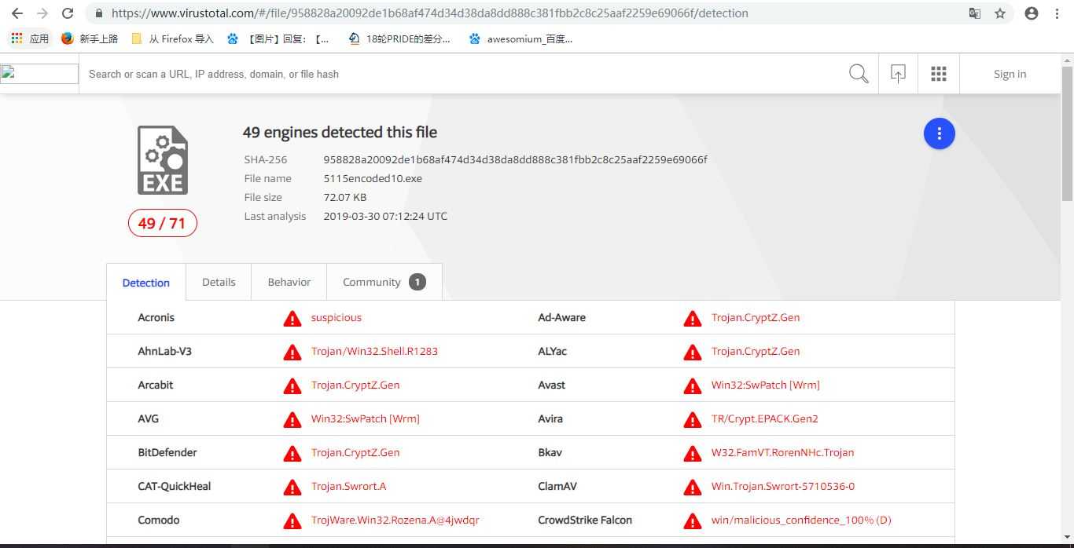The width and height of the screenshot is (1074, 548).
Task: Click the warning icon for ClamAV
Action: coord(693,487)
